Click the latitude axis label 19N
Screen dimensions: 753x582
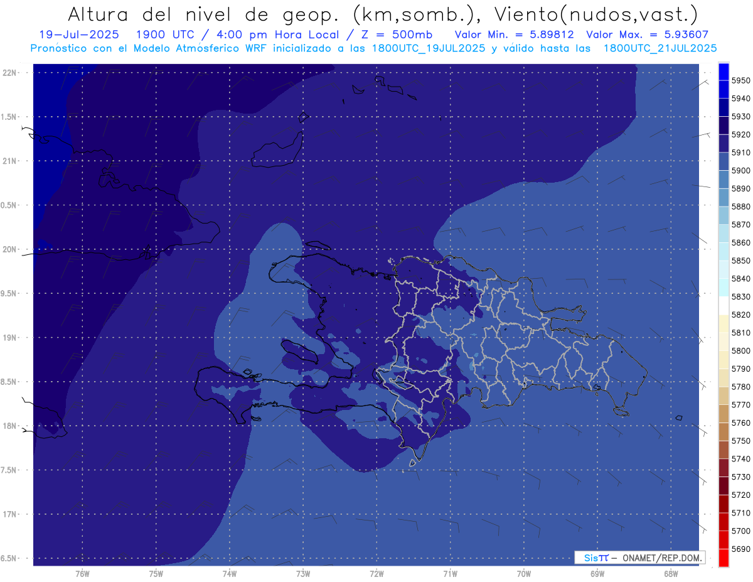pyautogui.click(x=9, y=337)
